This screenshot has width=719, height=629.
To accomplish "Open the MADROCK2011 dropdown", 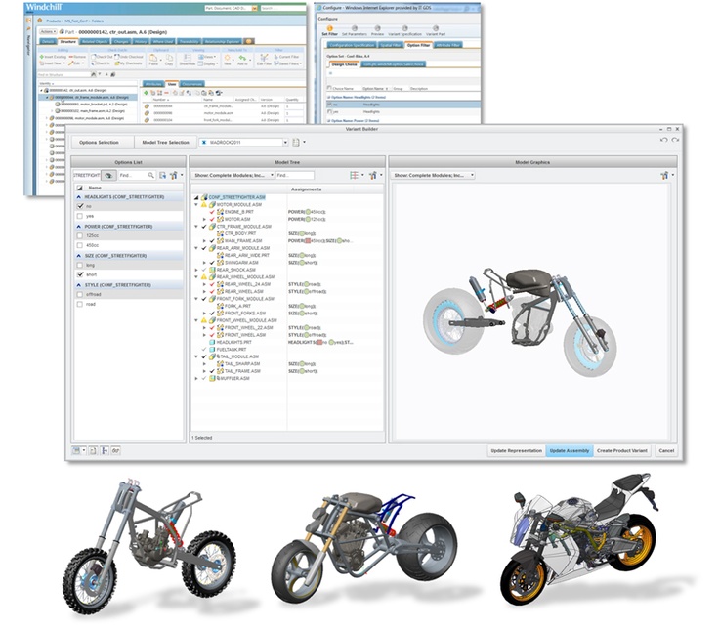I will click(x=285, y=143).
